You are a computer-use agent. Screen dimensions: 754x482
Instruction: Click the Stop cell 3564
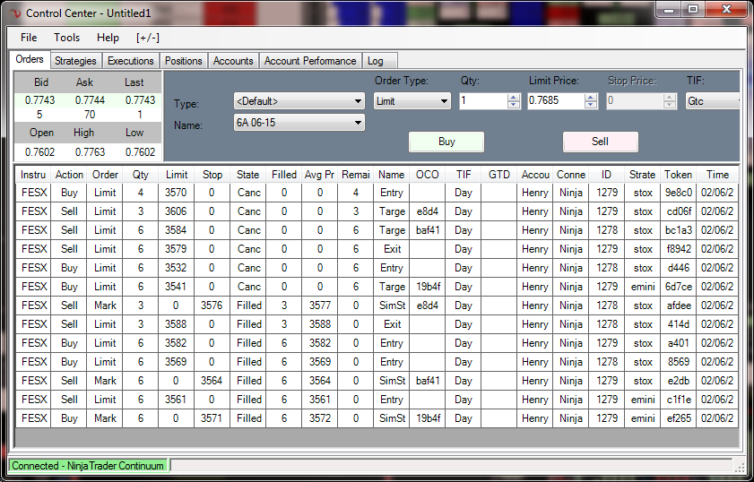click(x=212, y=381)
